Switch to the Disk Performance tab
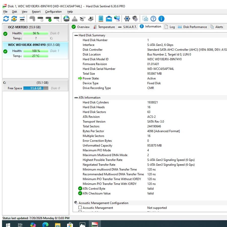 click(x=192, y=27)
